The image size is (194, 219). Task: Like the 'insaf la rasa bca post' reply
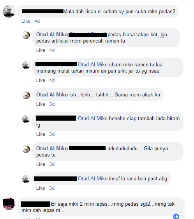41,188
